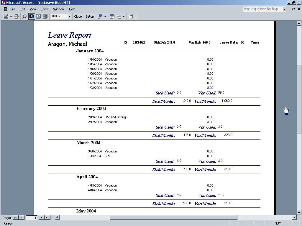Image resolution: width=302 pixels, height=226 pixels.
Task: Expand the View button dropdown arrow
Action: 11,16
